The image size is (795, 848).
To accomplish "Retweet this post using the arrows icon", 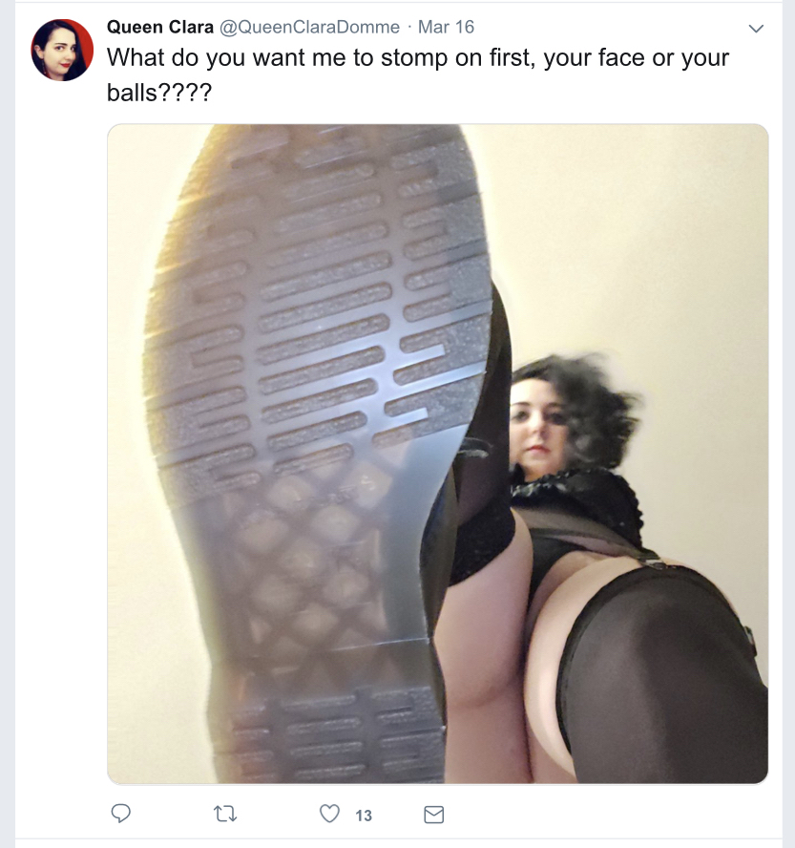I will coord(225,814).
